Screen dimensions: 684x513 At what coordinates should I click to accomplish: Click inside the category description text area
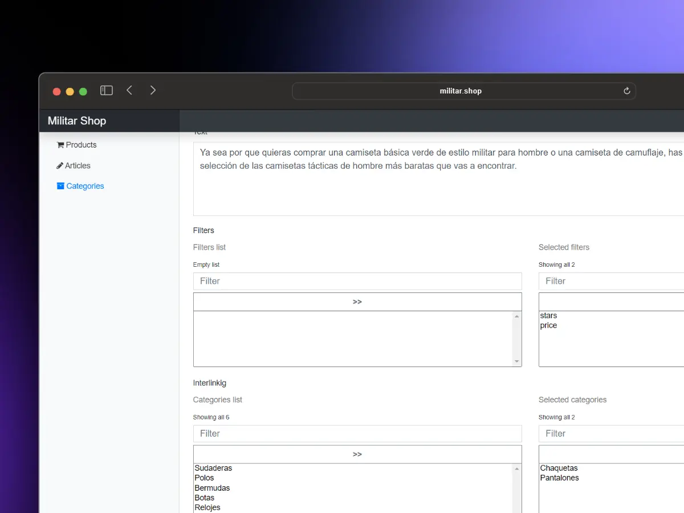click(x=438, y=188)
